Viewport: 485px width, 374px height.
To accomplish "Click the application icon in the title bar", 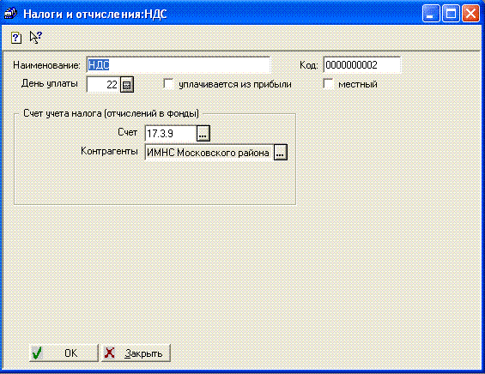I will (10, 13).
